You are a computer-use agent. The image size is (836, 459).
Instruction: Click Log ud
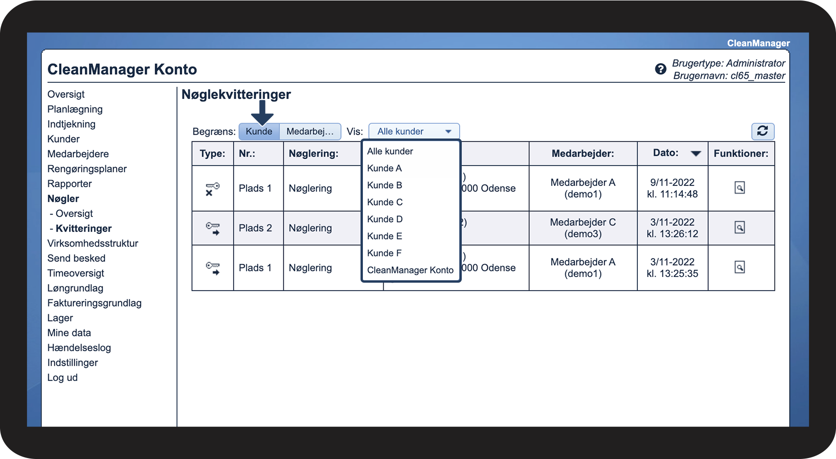(x=62, y=378)
